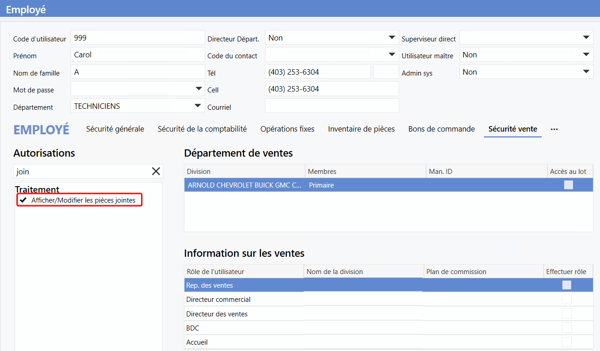Image resolution: width=600 pixels, height=351 pixels.
Task: Expand the Département dropdown showing TECHNICIENS
Action: click(198, 106)
